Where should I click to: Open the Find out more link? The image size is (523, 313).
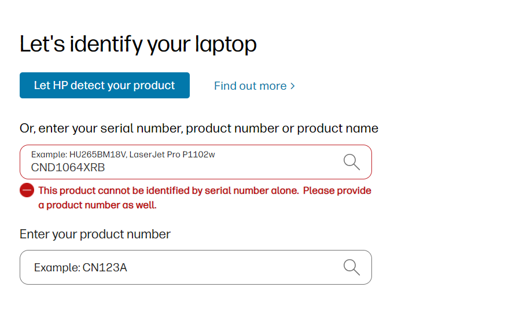(251, 86)
